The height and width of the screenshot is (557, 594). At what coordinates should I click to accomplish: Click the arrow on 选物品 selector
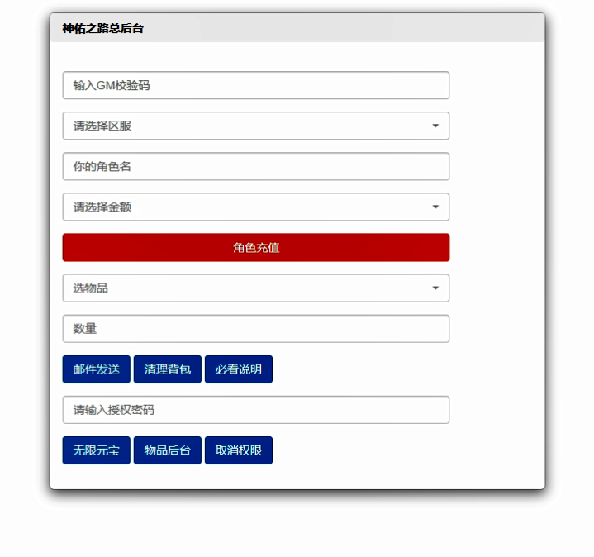click(x=435, y=288)
